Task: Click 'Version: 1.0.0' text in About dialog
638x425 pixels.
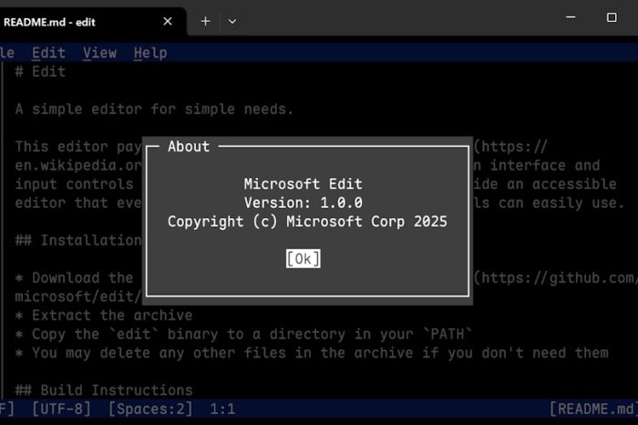Action: (304, 202)
